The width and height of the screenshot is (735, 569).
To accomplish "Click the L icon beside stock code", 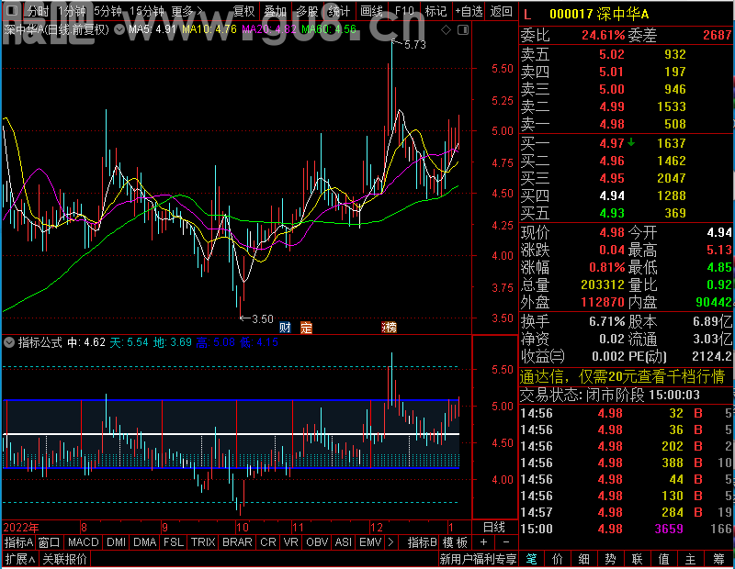I will [527, 15].
